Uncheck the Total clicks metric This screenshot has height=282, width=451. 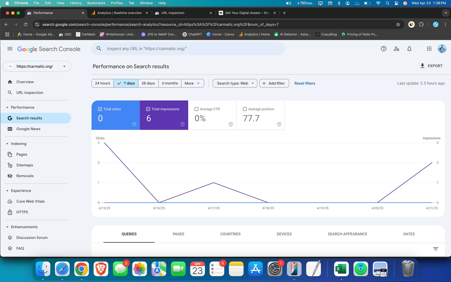100,109
